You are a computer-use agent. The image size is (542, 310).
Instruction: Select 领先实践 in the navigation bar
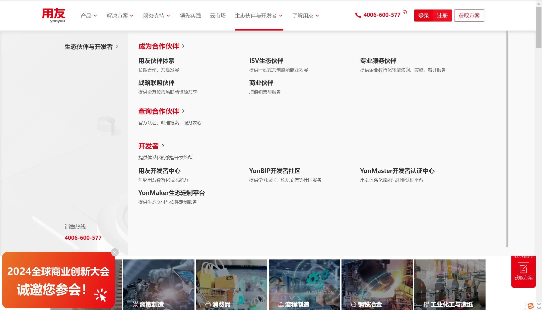190,16
